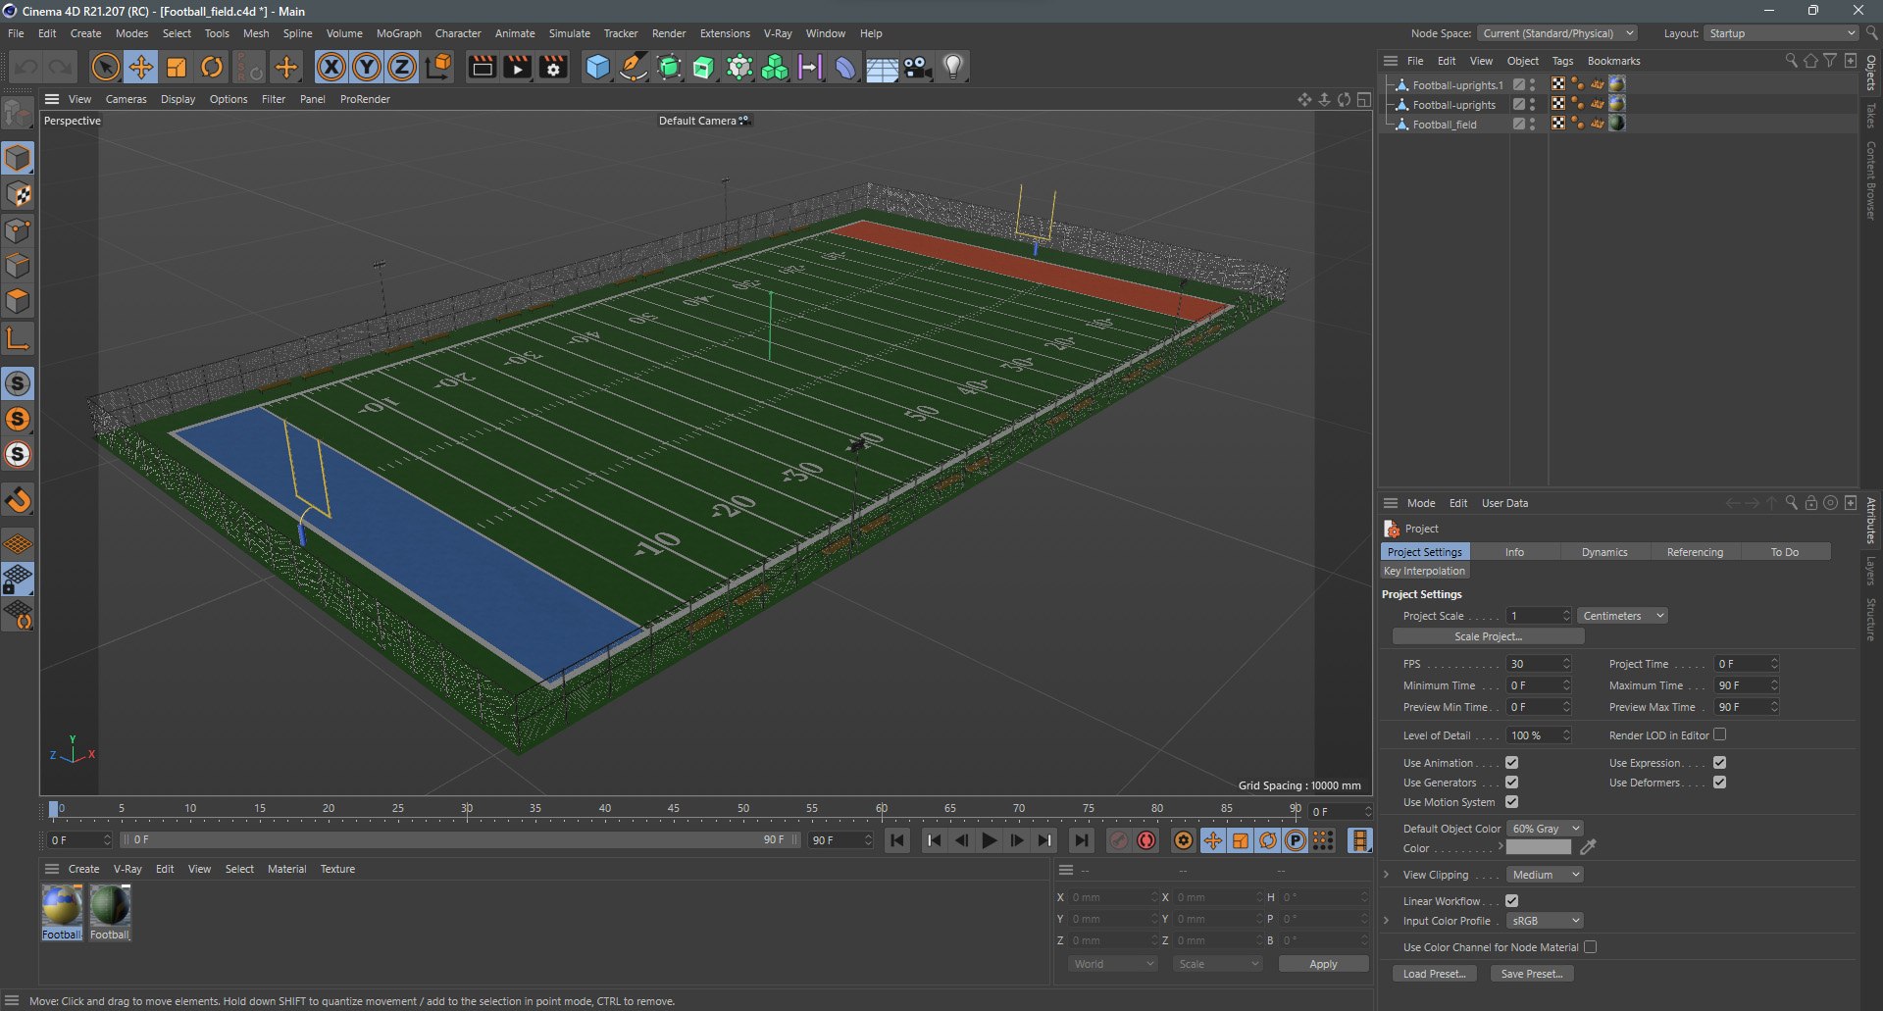The width and height of the screenshot is (1883, 1011).
Task: Switch to Texture mode
Action: [x=18, y=194]
